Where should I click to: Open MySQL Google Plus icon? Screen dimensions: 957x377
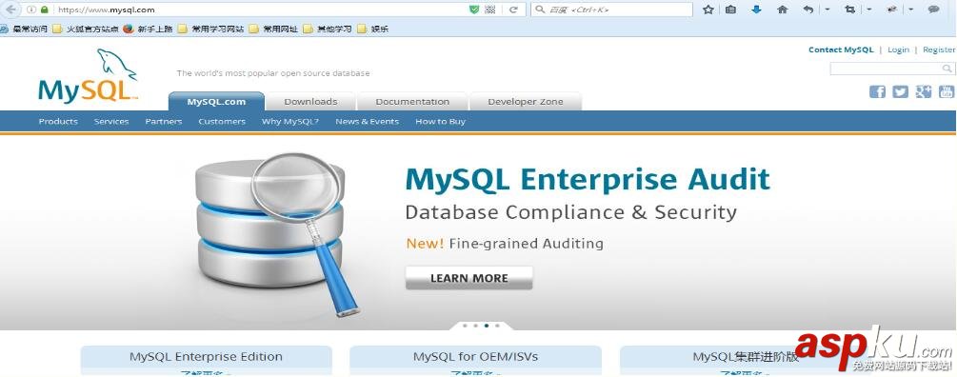click(x=924, y=92)
